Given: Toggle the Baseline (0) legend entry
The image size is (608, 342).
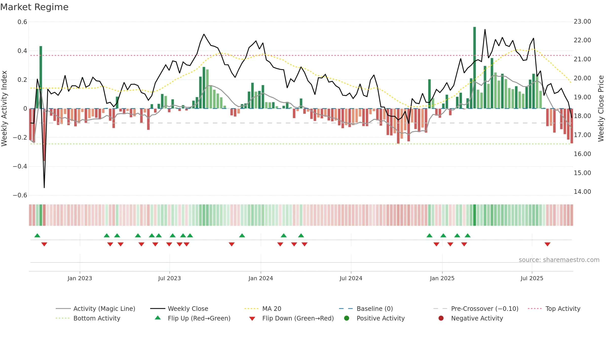Looking at the screenshot, I should (x=366, y=309).
